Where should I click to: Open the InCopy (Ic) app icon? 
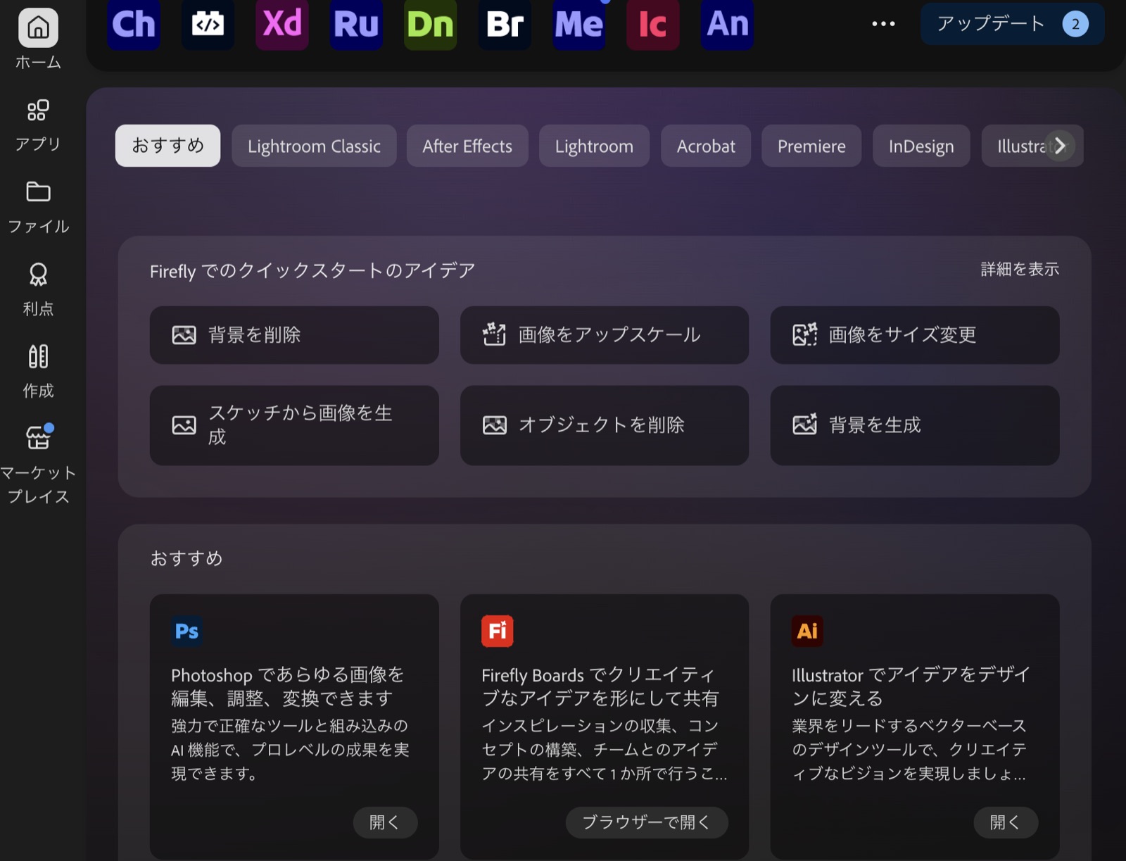tap(653, 24)
